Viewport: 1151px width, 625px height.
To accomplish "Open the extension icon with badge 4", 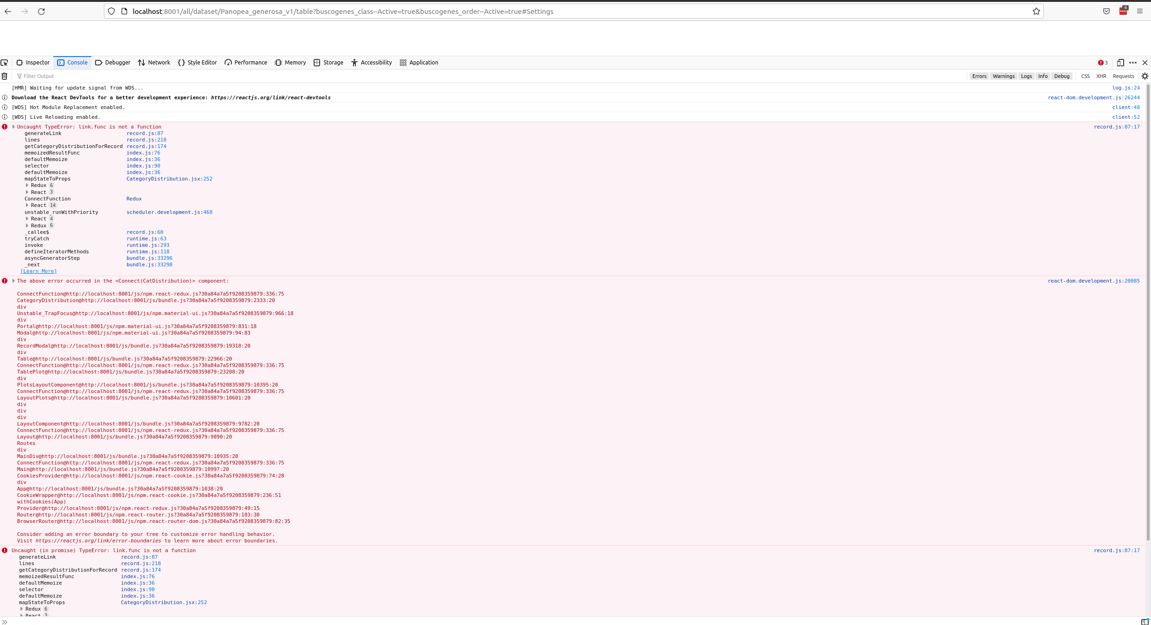I will [x=1122, y=11].
